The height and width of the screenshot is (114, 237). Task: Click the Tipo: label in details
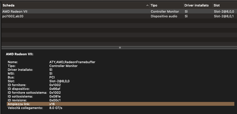12,66
